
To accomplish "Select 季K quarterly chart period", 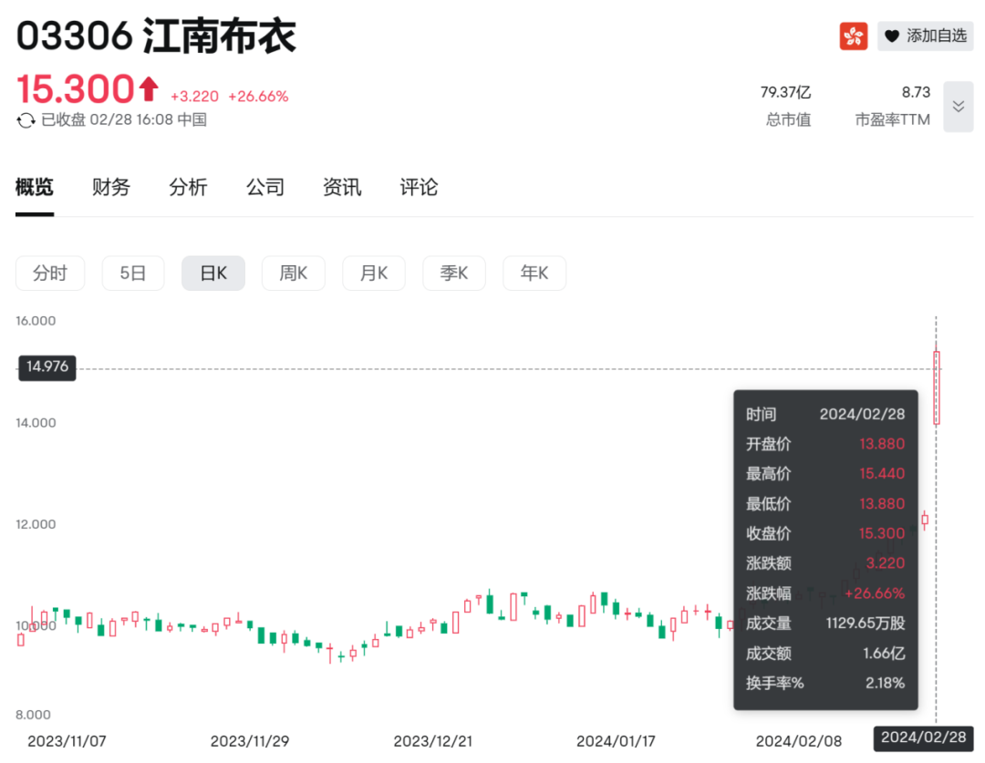I will [x=454, y=273].
